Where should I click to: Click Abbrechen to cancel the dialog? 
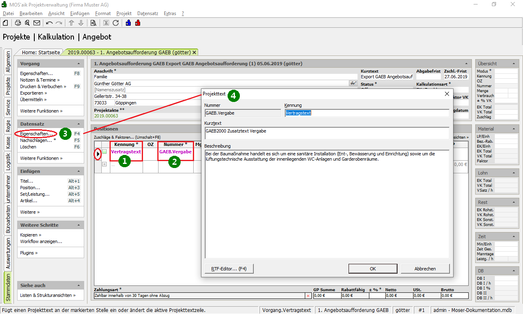click(x=425, y=269)
